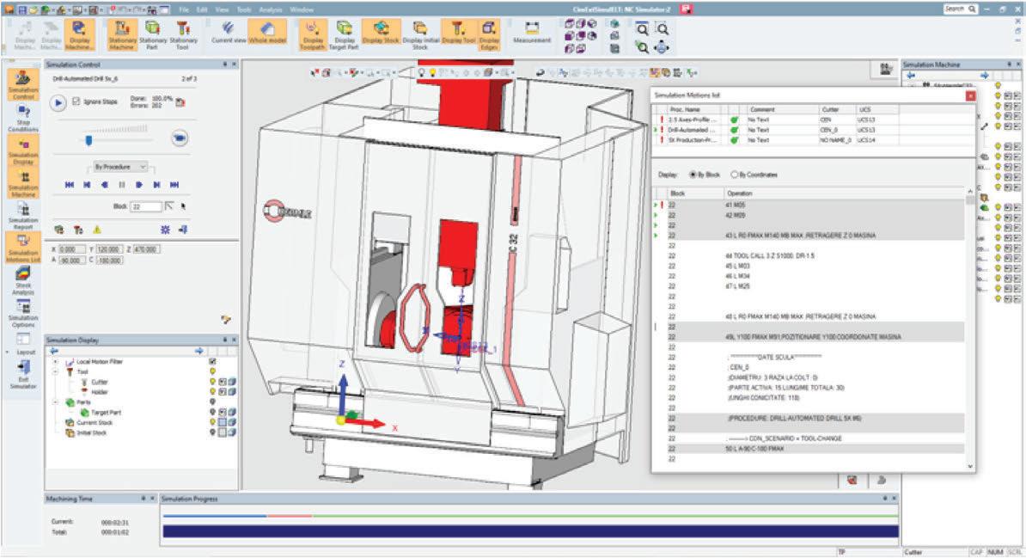Toggle Initial Stock visibility bulb
This screenshot has height=558, width=1026.
[212, 433]
